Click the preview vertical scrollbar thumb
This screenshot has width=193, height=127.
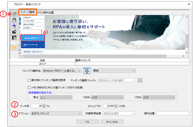[x=187, y=41]
